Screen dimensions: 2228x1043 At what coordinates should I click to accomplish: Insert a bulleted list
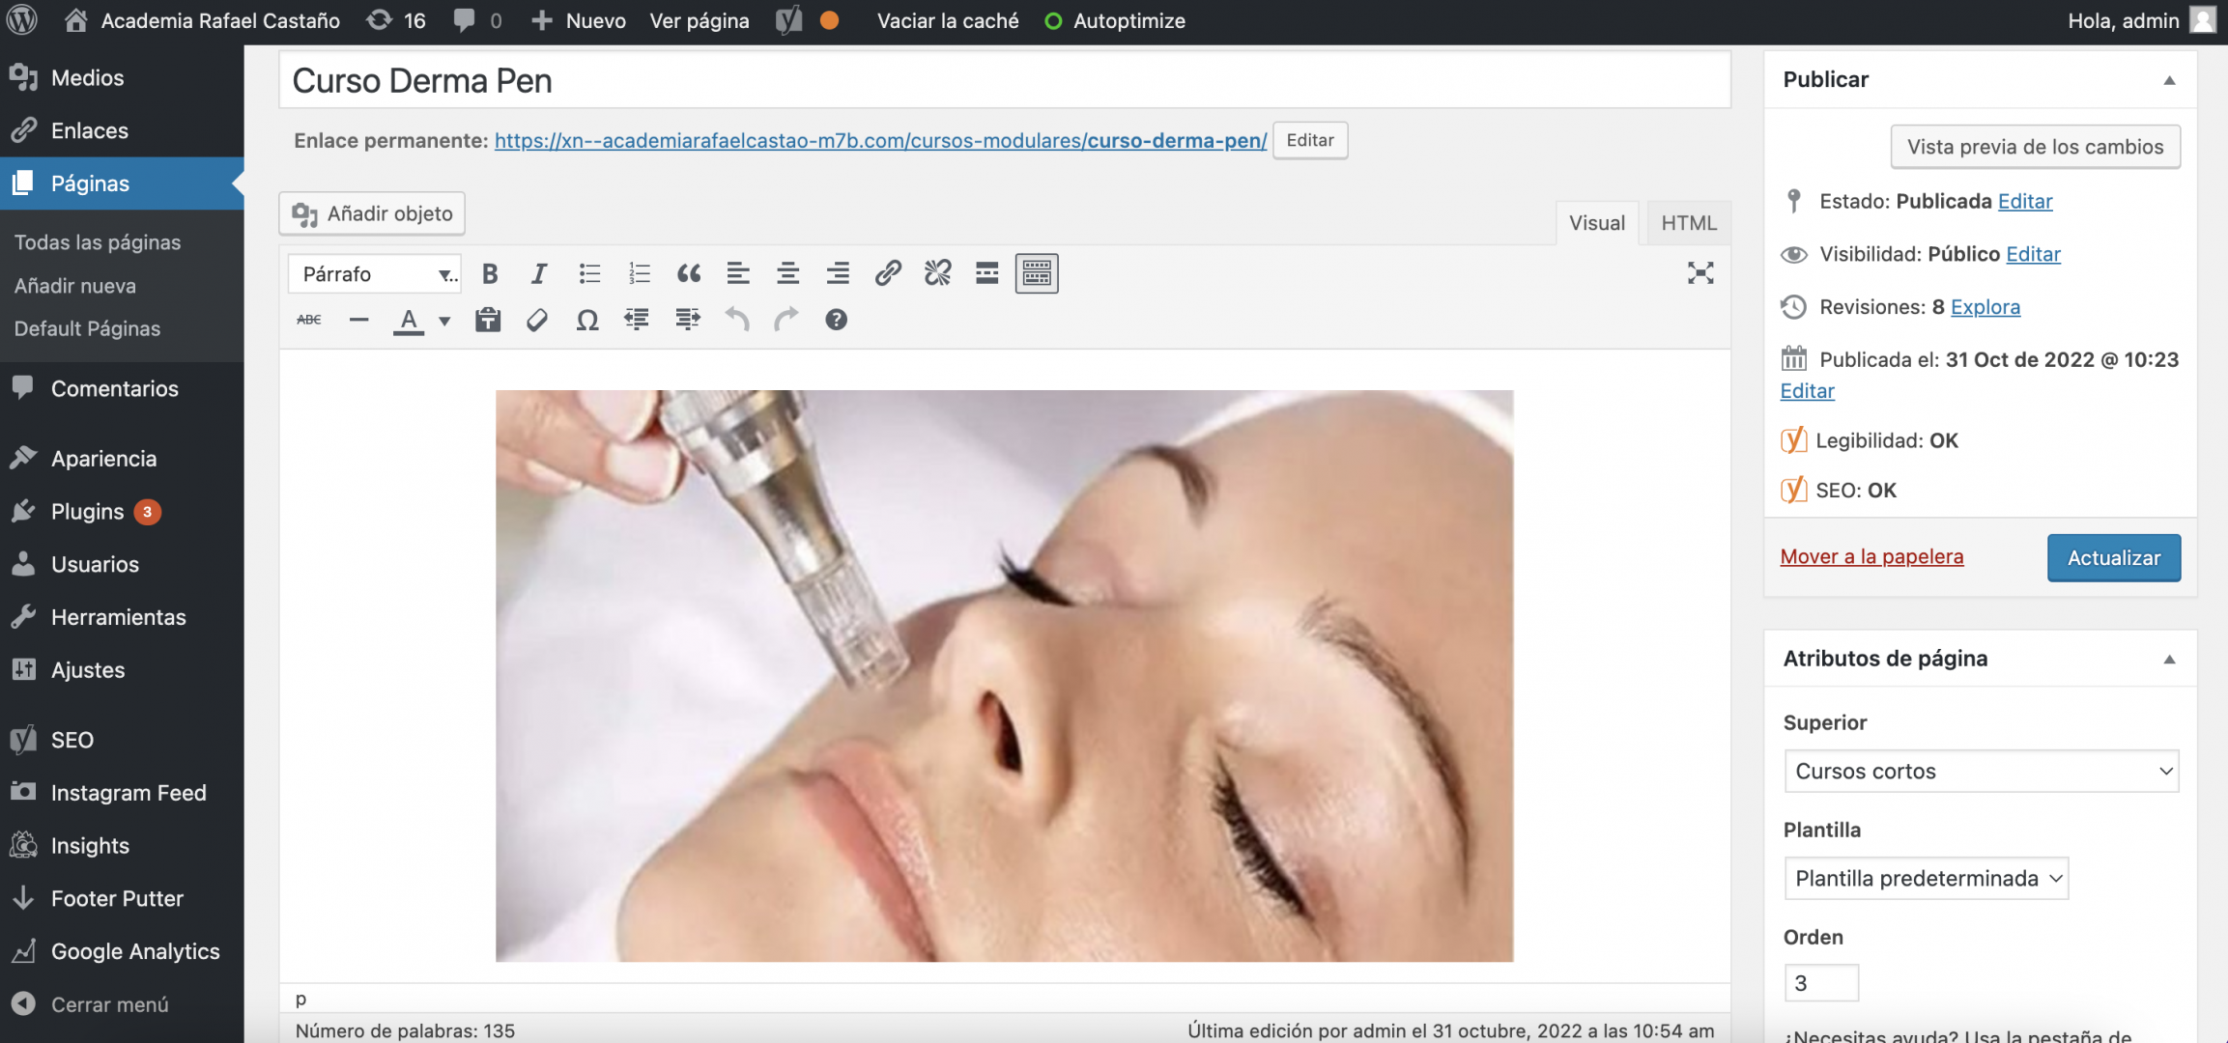[589, 274]
